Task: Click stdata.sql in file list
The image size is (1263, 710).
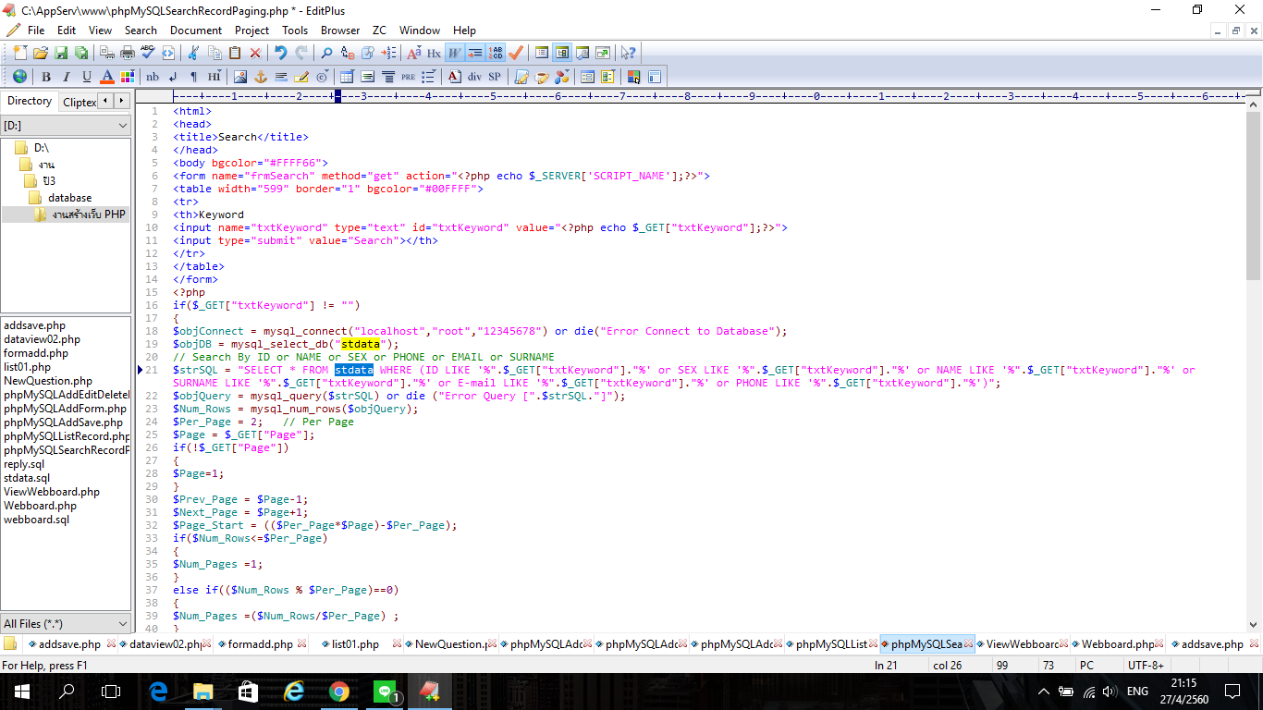Action: 27,478
